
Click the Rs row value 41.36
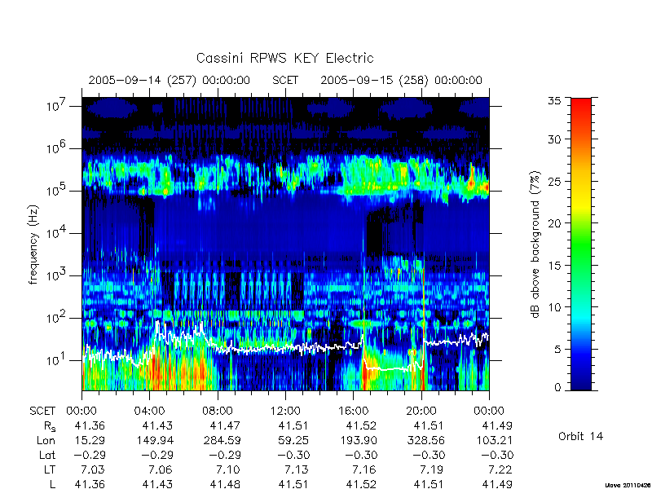pyautogui.click(x=90, y=425)
